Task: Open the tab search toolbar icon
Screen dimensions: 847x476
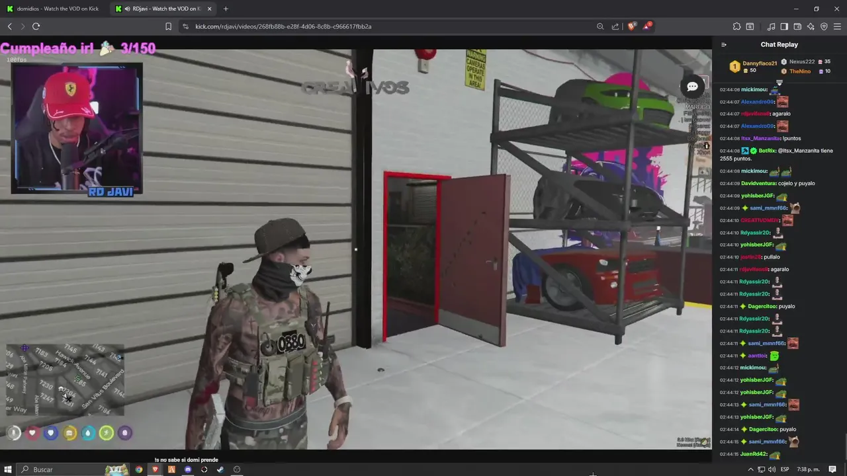Action: point(750,26)
